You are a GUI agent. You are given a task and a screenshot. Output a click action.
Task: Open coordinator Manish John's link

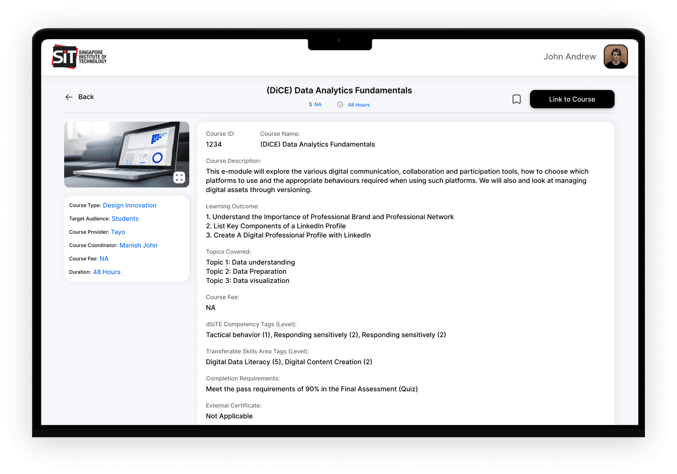tap(138, 245)
